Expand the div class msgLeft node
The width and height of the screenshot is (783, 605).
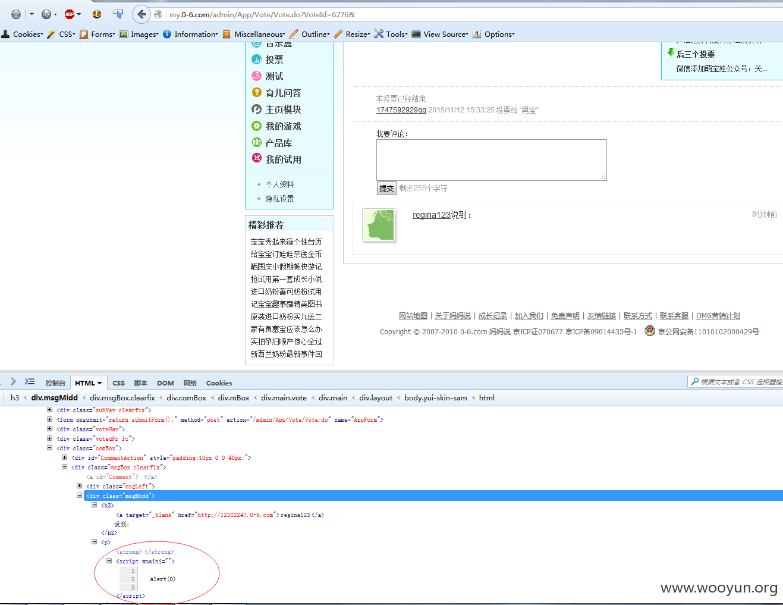(80, 486)
